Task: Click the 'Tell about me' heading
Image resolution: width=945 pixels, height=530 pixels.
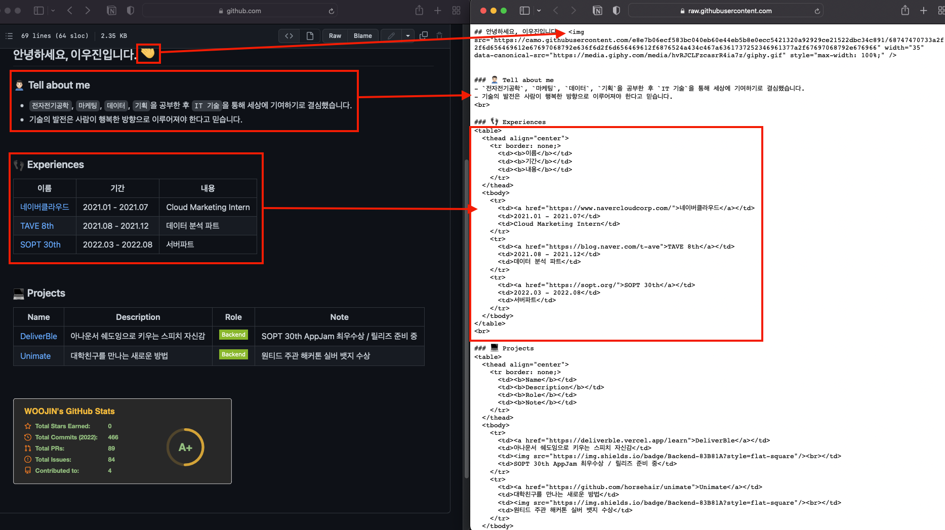Action: point(59,85)
